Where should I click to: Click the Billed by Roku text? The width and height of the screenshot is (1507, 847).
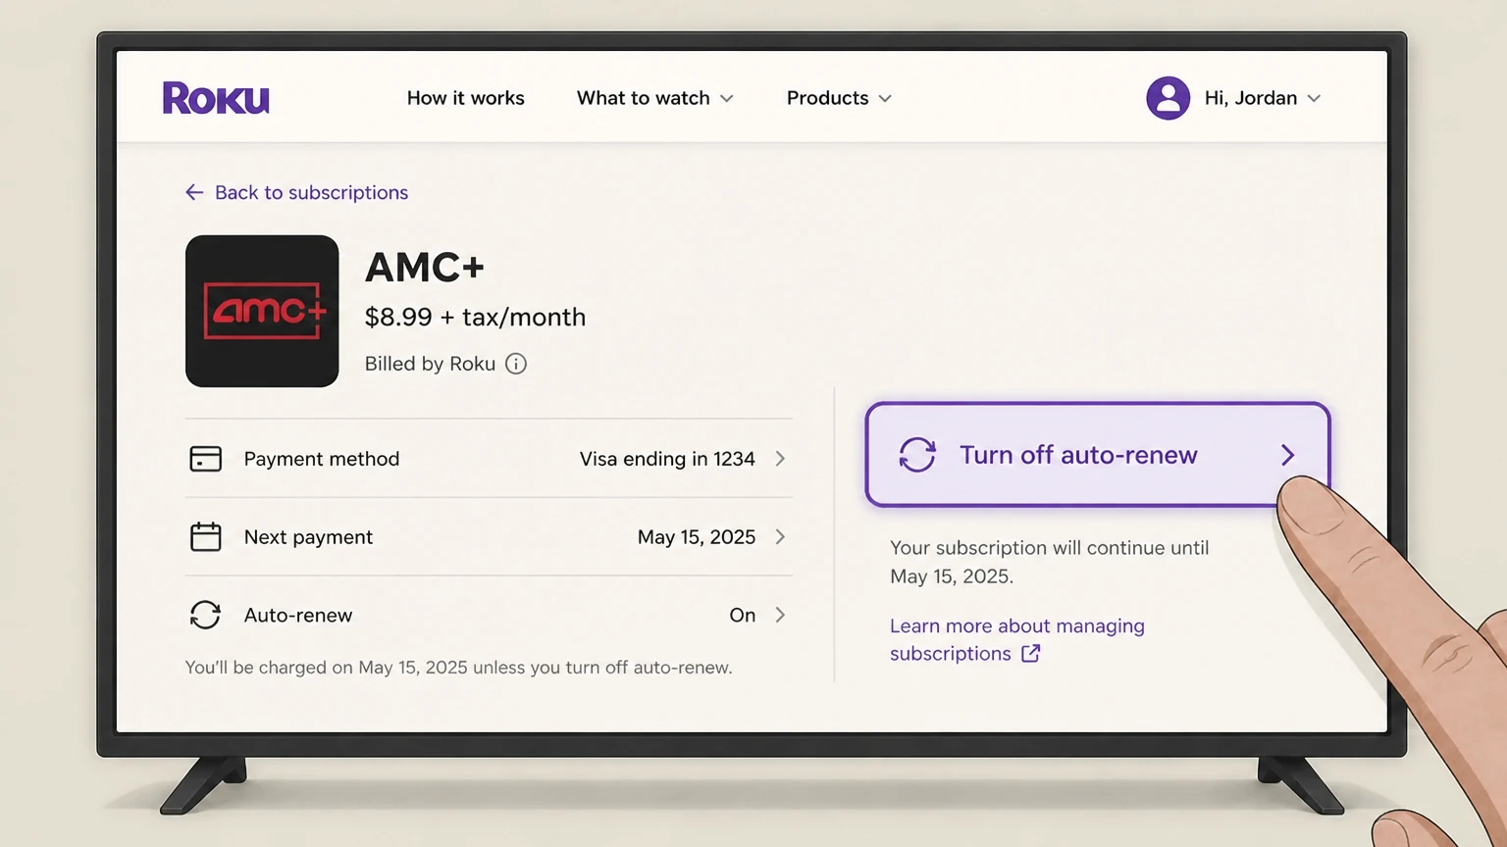[430, 364]
